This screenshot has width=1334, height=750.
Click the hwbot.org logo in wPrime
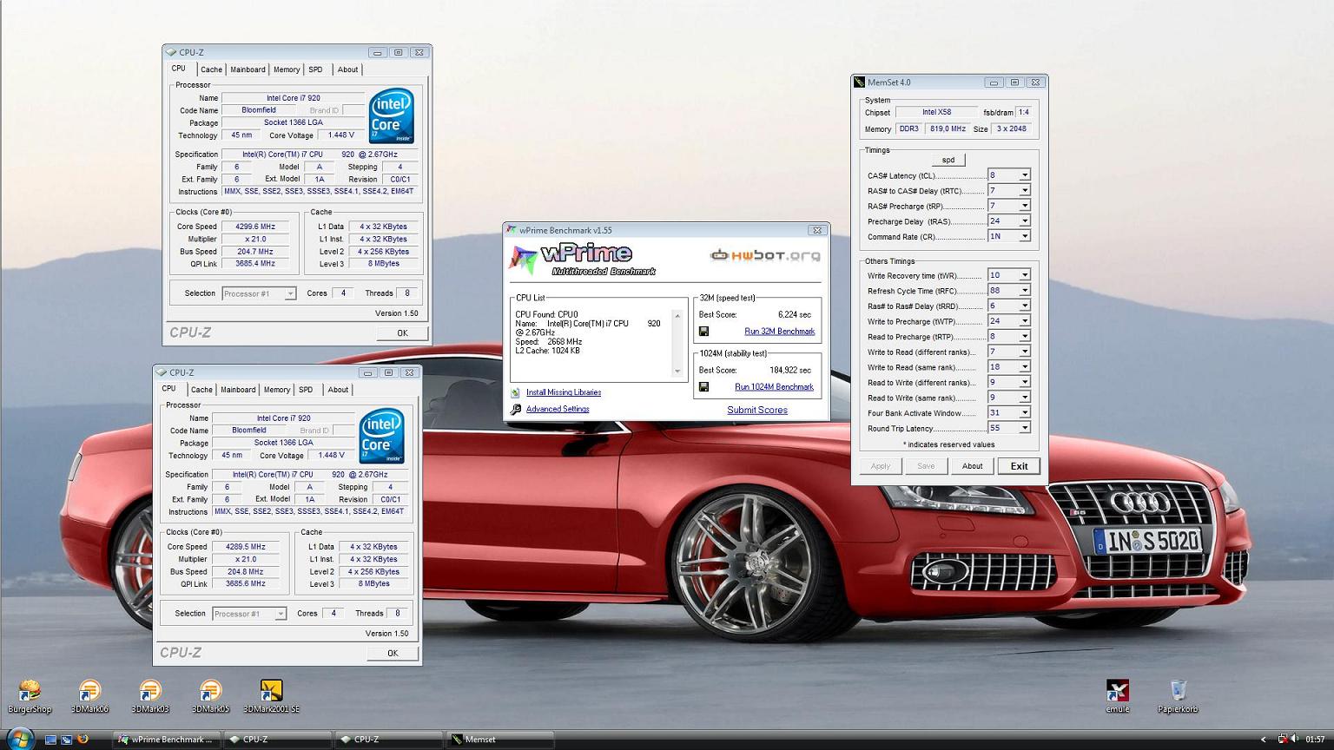pyautogui.click(x=765, y=255)
